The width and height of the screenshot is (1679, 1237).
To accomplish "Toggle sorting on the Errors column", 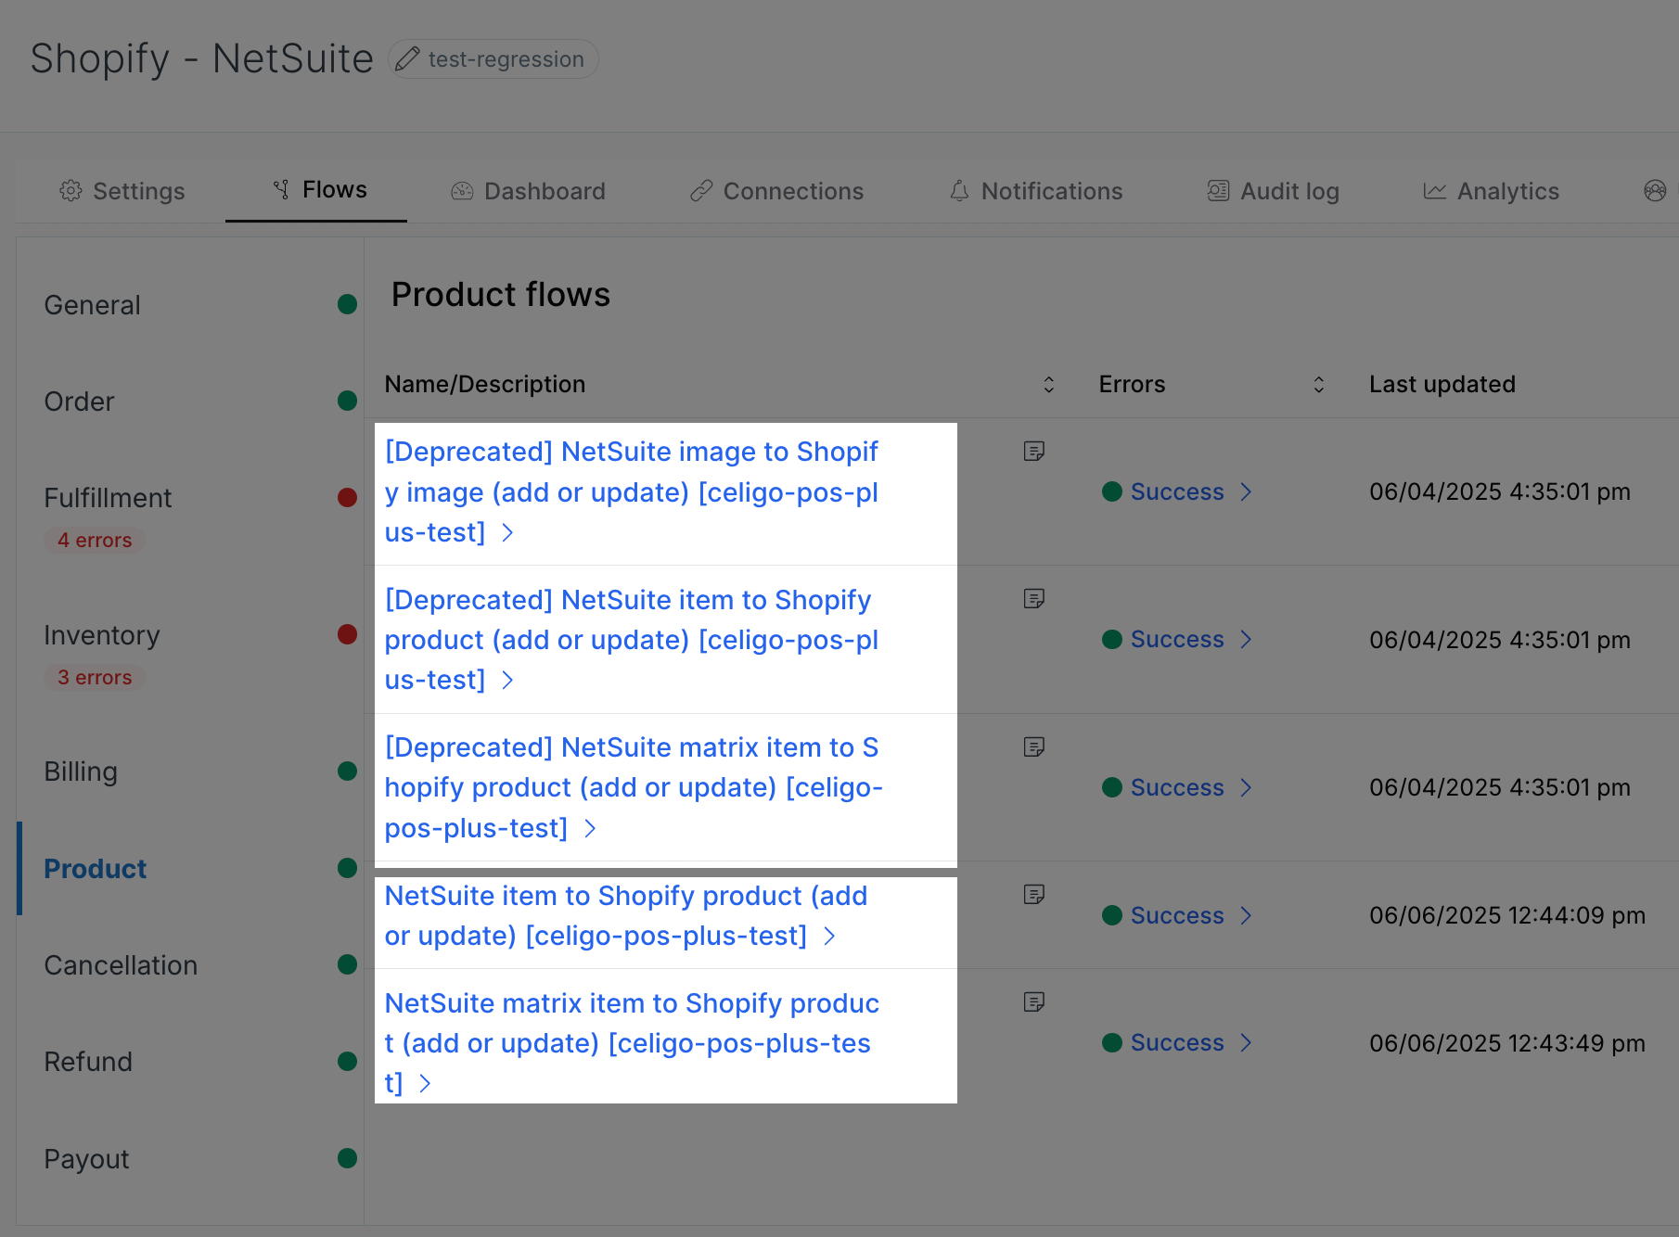I will pyautogui.click(x=1318, y=384).
